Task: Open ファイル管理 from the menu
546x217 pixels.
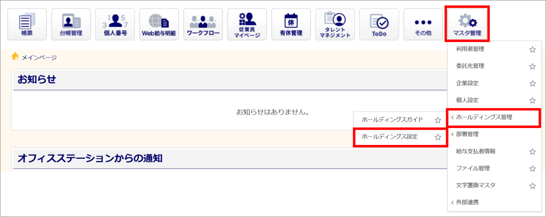Action: [473, 168]
